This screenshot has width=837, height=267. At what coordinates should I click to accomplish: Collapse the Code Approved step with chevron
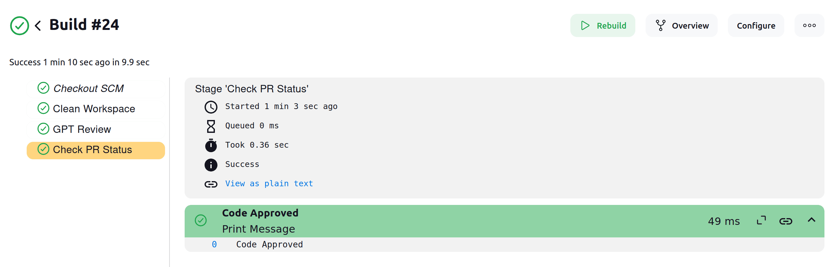point(811,220)
